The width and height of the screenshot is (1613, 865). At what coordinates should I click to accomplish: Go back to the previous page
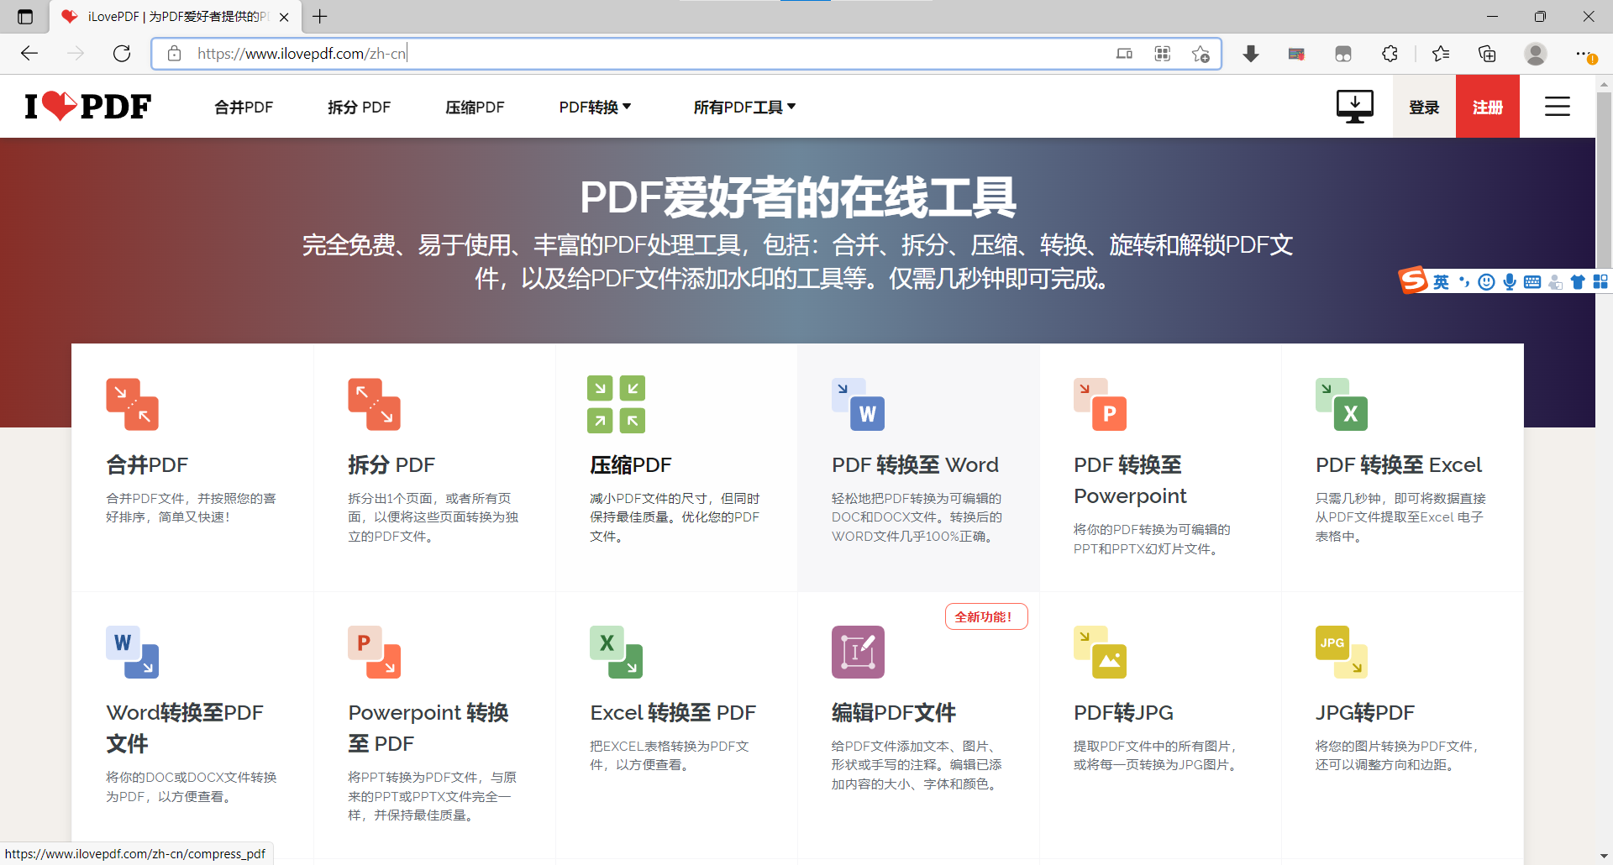coord(30,54)
